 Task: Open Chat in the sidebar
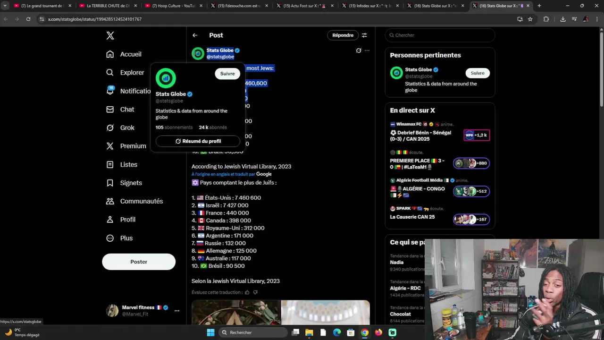[x=120, y=109]
